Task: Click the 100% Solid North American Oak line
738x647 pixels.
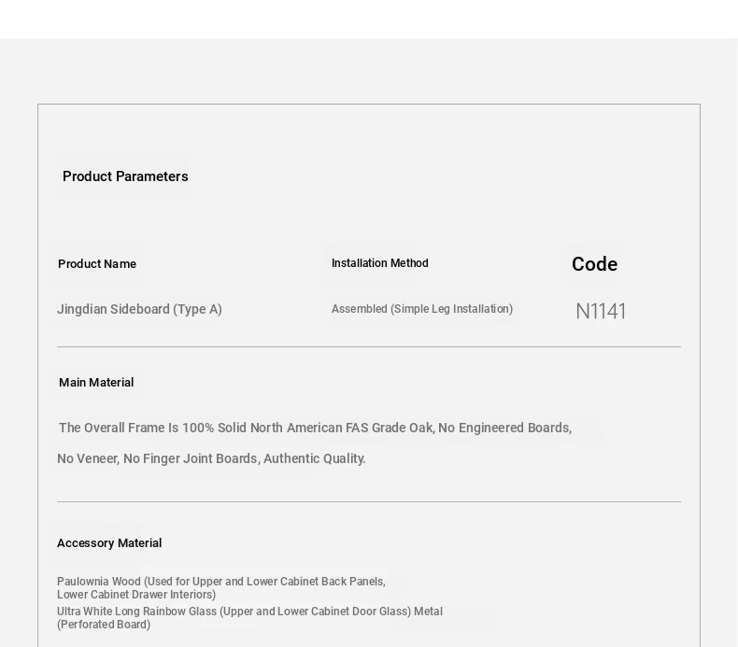Action: [x=315, y=428]
